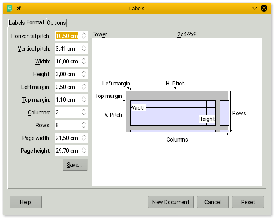Cancel the Labels dialog
The width and height of the screenshot is (276, 220).
tap(213, 202)
